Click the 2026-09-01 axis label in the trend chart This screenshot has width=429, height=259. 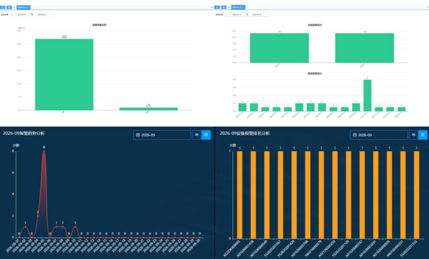click(12, 246)
